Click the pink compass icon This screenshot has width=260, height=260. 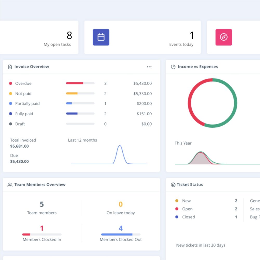[x=224, y=37]
